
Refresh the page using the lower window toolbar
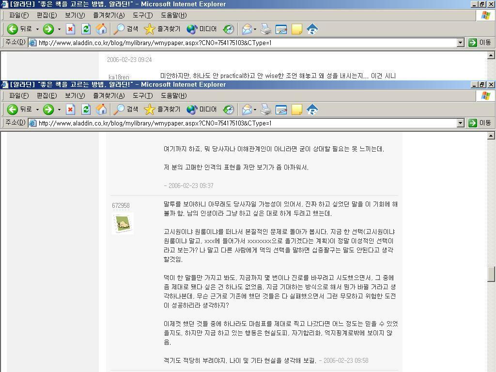tap(86, 109)
